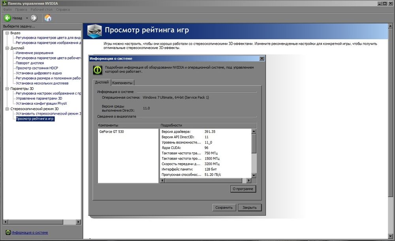Click the task tree horizontal scrollbar thumb
The height and width of the screenshot is (241, 395).
[x=36, y=222]
